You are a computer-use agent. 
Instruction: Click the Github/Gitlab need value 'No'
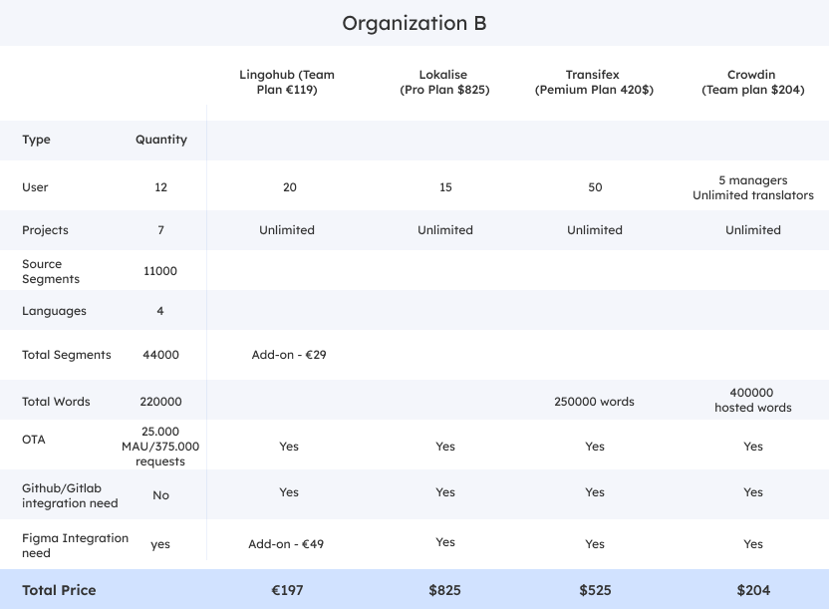click(x=160, y=495)
